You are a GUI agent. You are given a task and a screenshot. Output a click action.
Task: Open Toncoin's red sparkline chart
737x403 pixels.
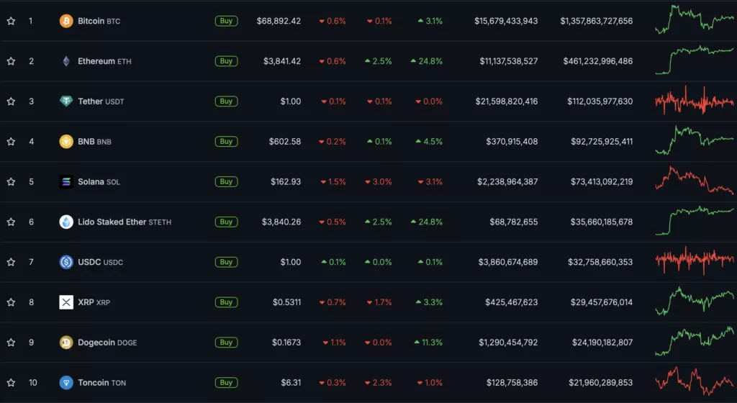(695, 381)
